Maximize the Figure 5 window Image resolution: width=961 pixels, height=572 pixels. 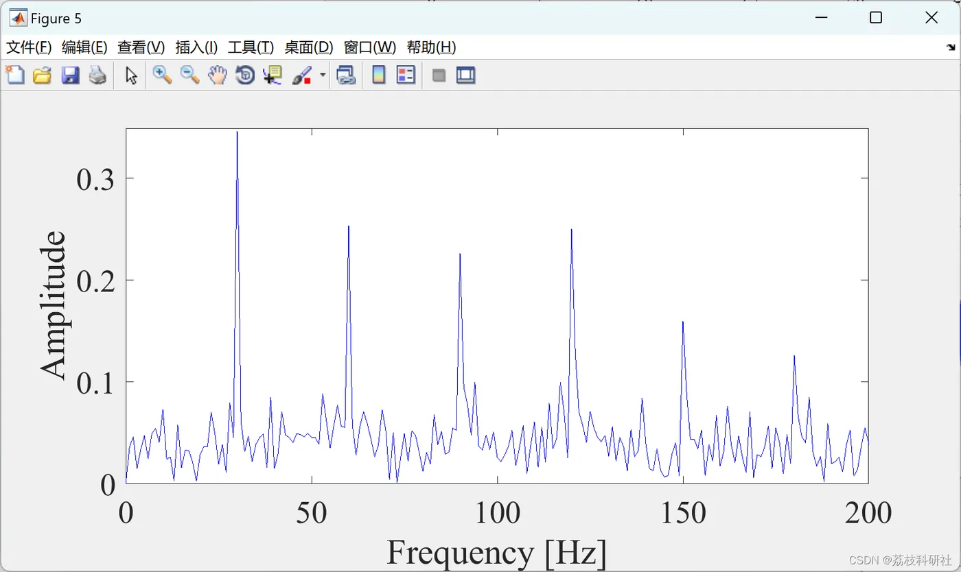click(876, 19)
